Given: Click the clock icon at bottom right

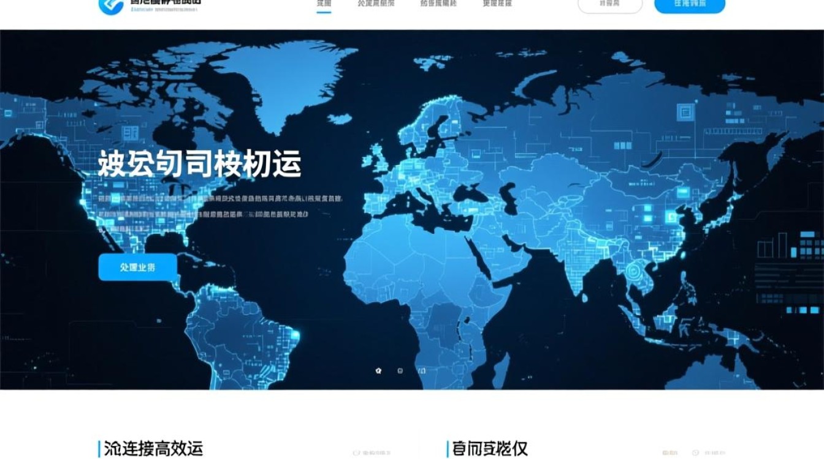Looking at the screenshot, I should pos(695,453).
